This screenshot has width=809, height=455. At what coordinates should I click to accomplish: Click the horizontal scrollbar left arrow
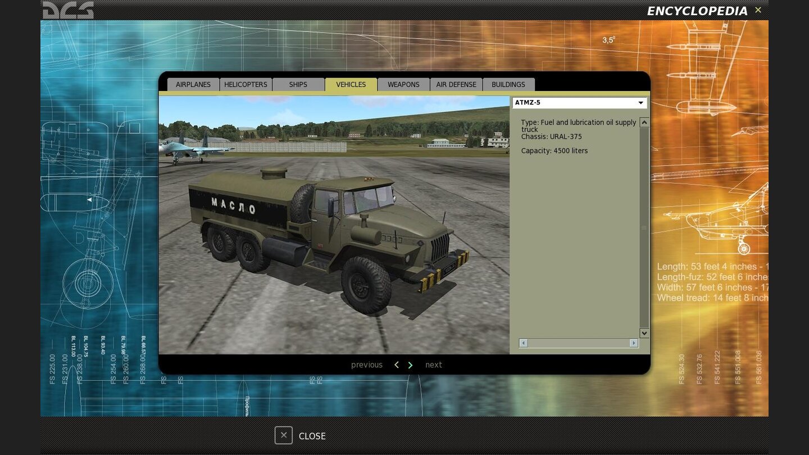pos(524,343)
